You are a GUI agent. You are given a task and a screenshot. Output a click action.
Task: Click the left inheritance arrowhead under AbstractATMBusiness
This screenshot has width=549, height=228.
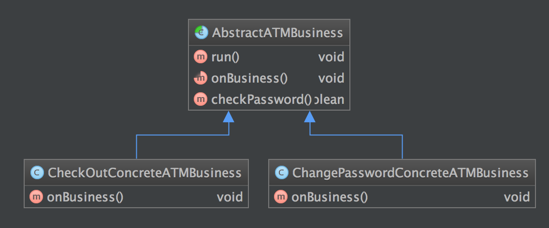(x=229, y=116)
